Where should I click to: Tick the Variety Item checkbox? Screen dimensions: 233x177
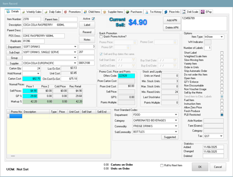(x=222, y=64)
